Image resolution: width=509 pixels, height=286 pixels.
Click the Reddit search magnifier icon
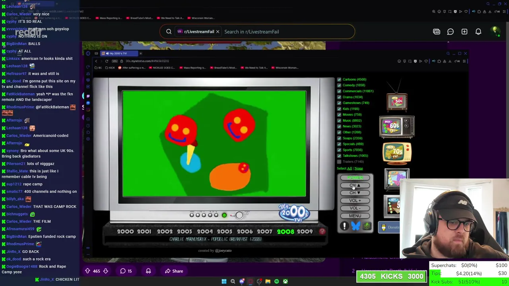[169, 32]
